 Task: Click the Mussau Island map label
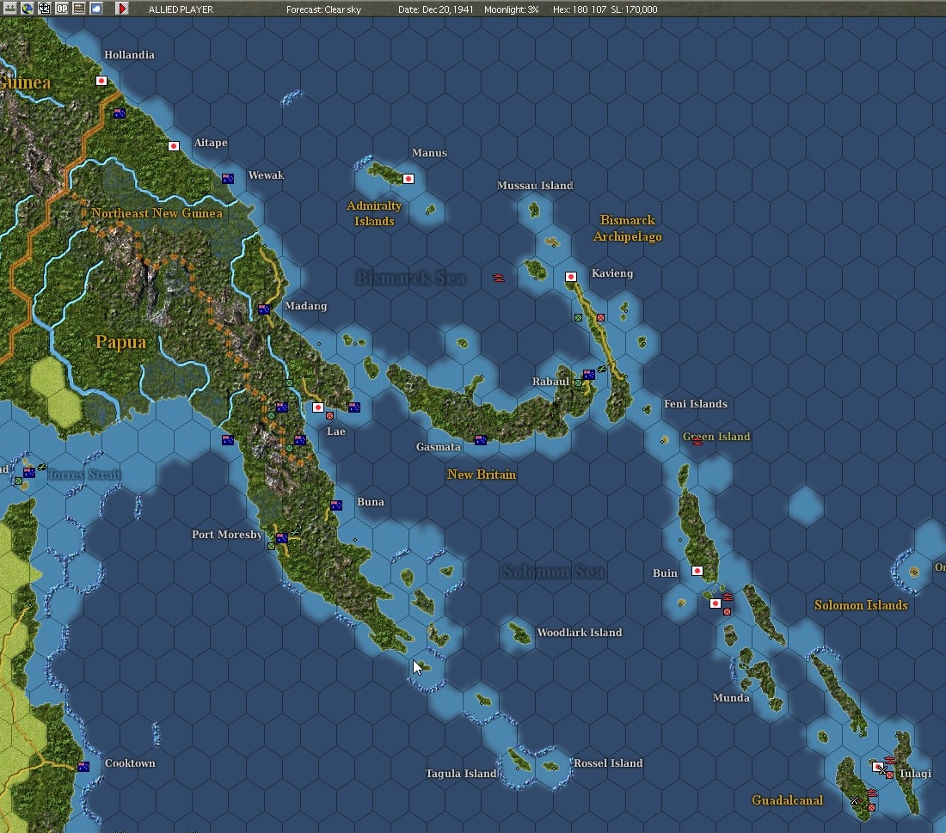coord(535,186)
